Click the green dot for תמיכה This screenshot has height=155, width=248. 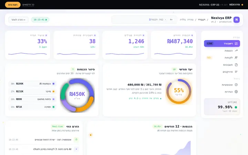(53, 107)
